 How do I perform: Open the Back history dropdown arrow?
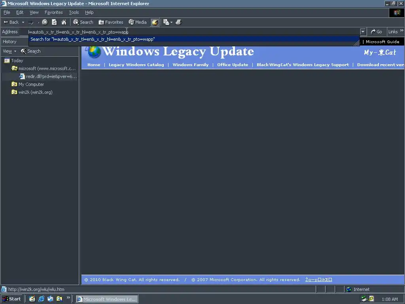coord(23,22)
